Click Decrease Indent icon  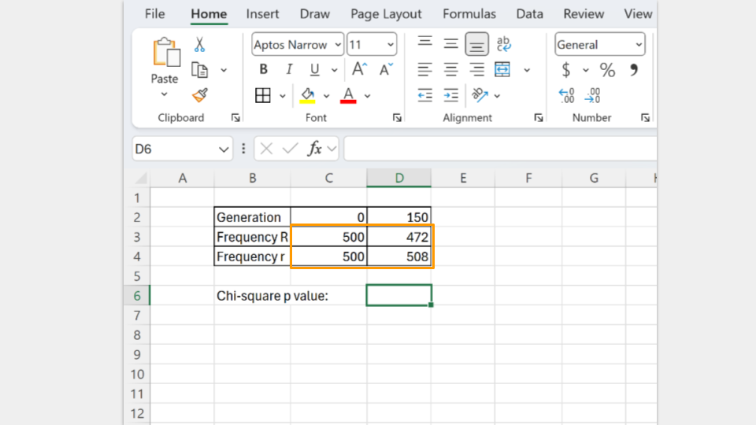(x=424, y=95)
